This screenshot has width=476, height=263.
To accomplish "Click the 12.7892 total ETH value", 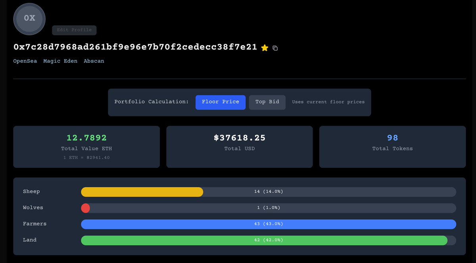I will pos(86,138).
